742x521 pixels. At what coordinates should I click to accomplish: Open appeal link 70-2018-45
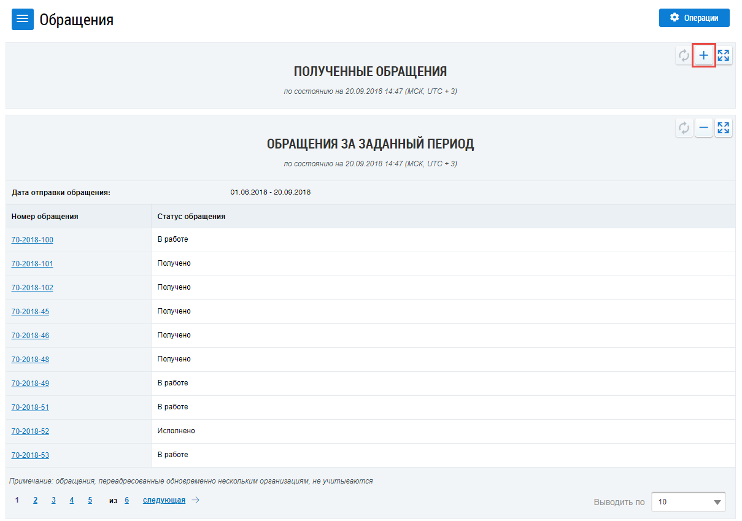(x=30, y=312)
